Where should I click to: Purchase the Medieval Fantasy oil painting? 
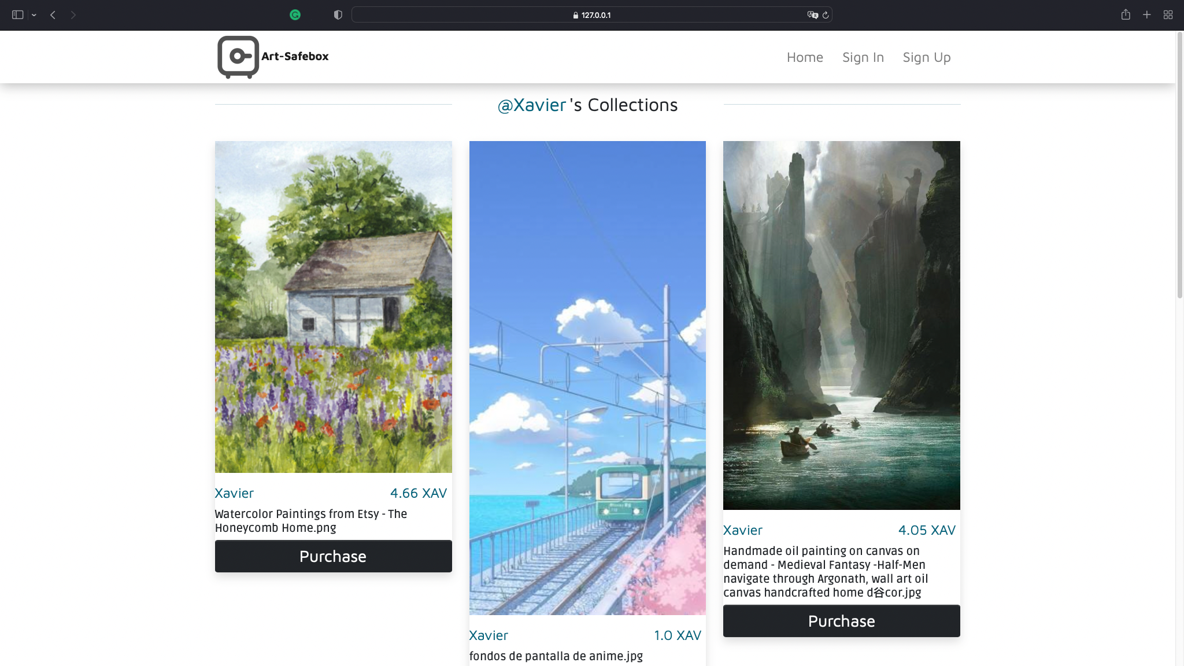(x=841, y=621)
